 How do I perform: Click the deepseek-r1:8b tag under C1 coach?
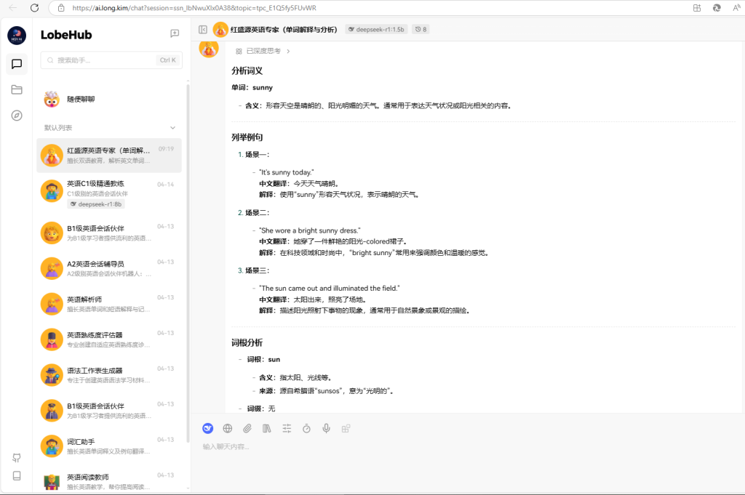[96, 204]
